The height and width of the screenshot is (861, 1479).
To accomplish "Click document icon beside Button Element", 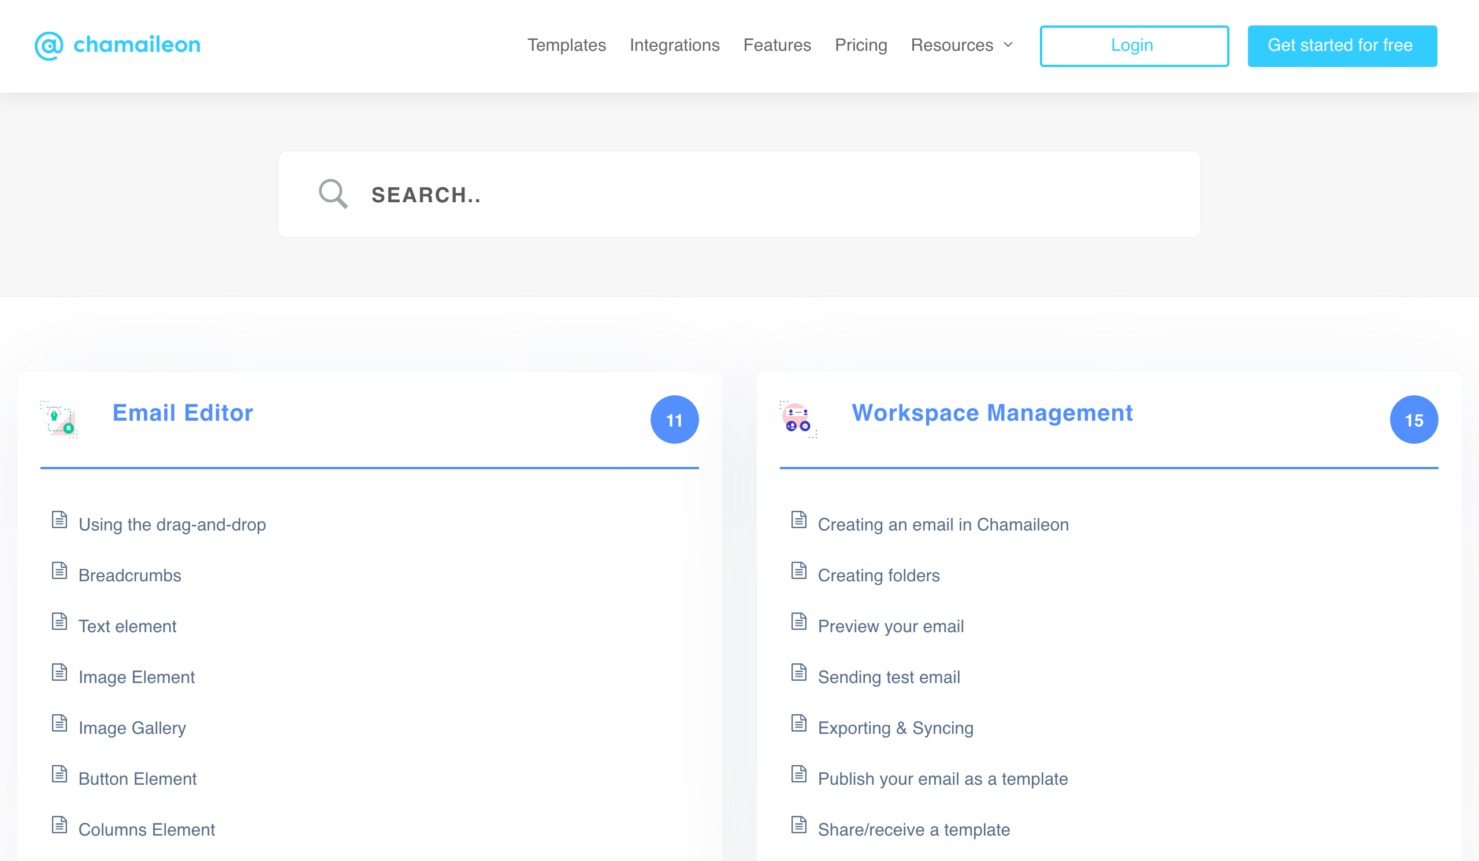I will pos(60,774).
